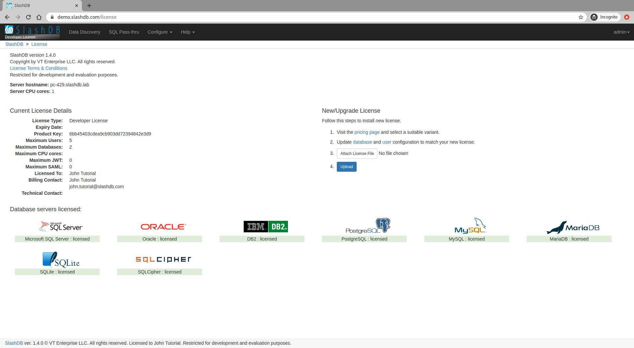Click the Oracle logo
634x348 pixels.
163,227
